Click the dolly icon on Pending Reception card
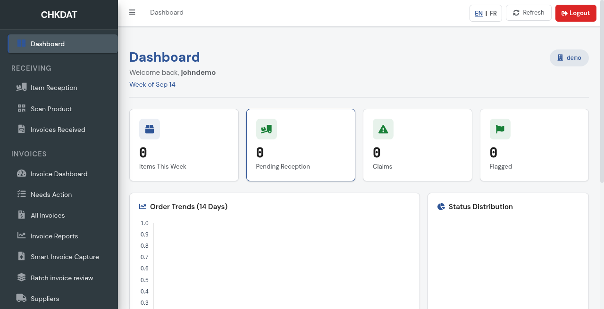 click(x=267, y=129)
